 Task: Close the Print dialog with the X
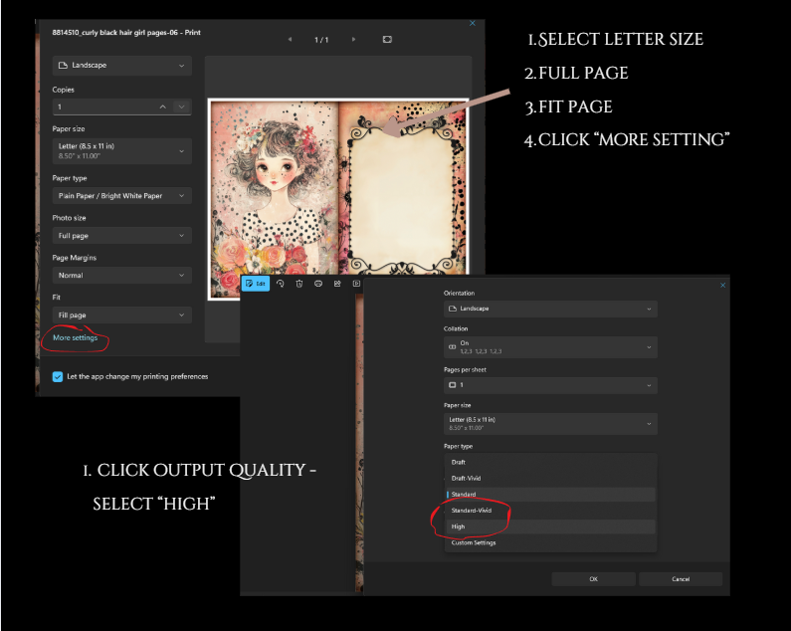[x=473, y=23]
